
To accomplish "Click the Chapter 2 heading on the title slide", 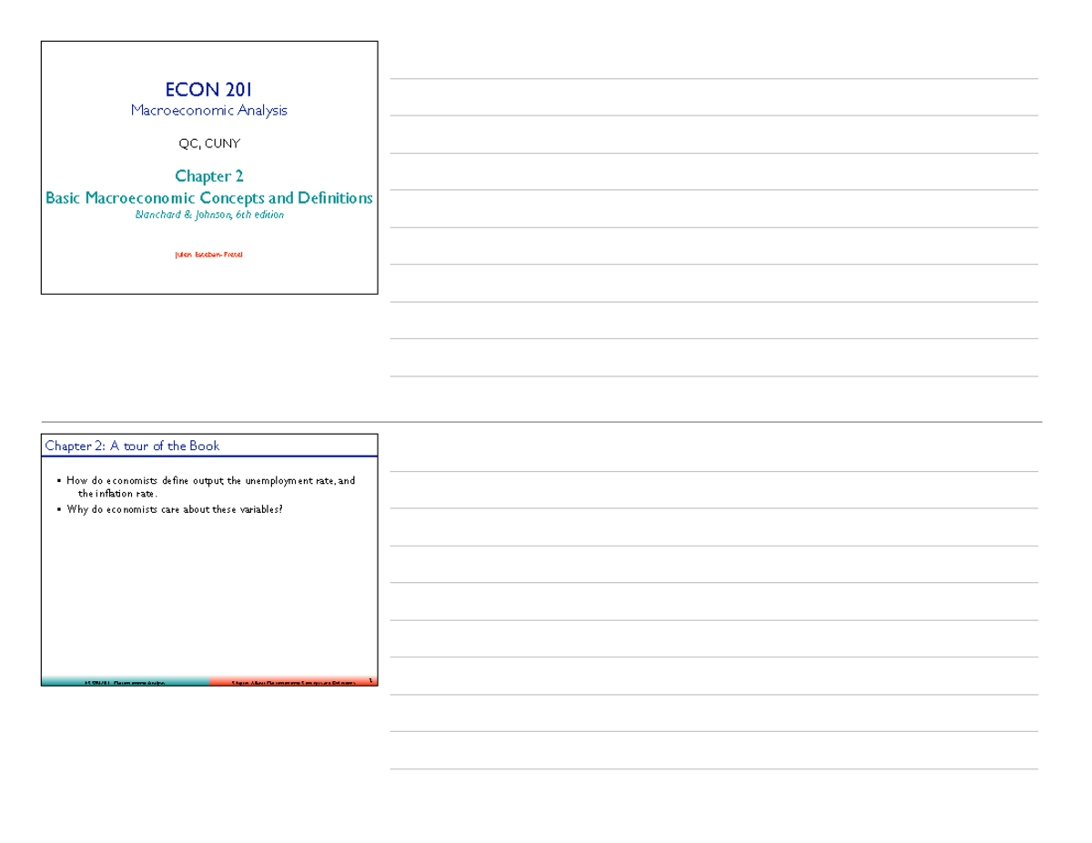I will [209, 176].
